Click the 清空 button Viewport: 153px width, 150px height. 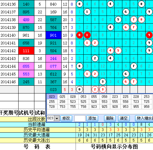pyautogui.click(x=124, y=118)
